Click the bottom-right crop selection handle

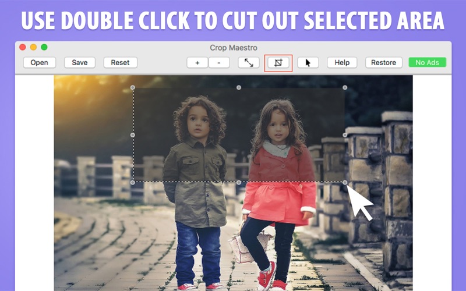[345, 182]
